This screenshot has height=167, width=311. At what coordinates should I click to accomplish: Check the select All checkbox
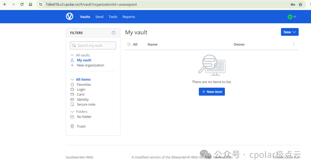(129, 44)
